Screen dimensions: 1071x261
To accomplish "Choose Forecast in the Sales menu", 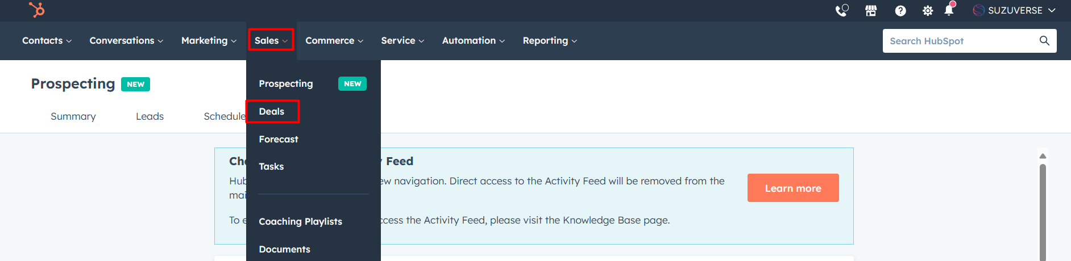I will pyautogui.click(x=279, y=139).
